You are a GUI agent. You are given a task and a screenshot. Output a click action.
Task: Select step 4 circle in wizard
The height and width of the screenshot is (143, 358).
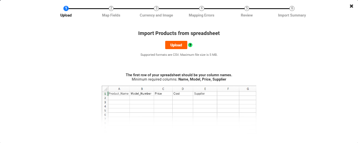(201, 8)
